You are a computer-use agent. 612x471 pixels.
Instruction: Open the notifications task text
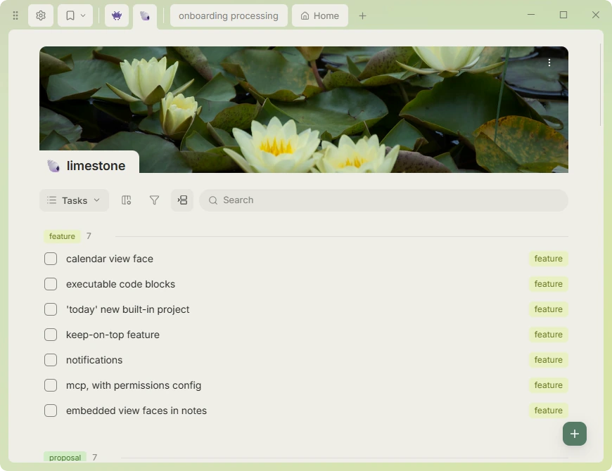[x=94, y=360]
